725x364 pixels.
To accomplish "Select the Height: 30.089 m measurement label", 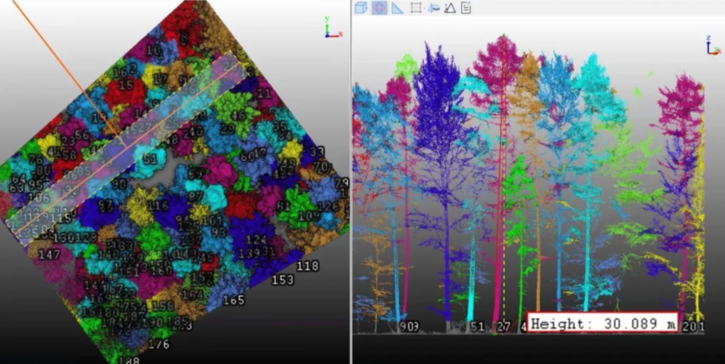I will (603, 323).
